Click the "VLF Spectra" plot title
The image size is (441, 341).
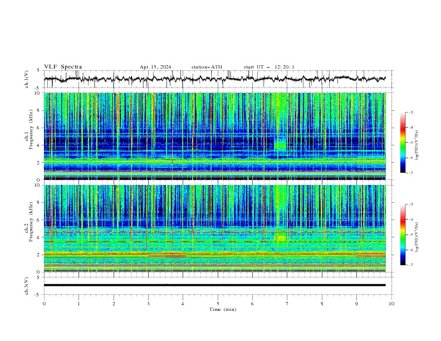coord(63,67)
